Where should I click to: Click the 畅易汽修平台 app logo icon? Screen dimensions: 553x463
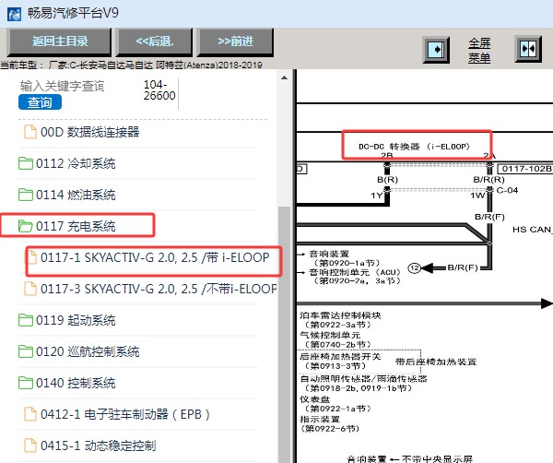coord(15,15)
